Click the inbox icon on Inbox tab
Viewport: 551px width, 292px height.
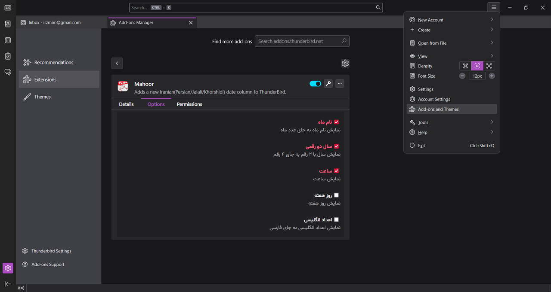(x=23, y=23)
